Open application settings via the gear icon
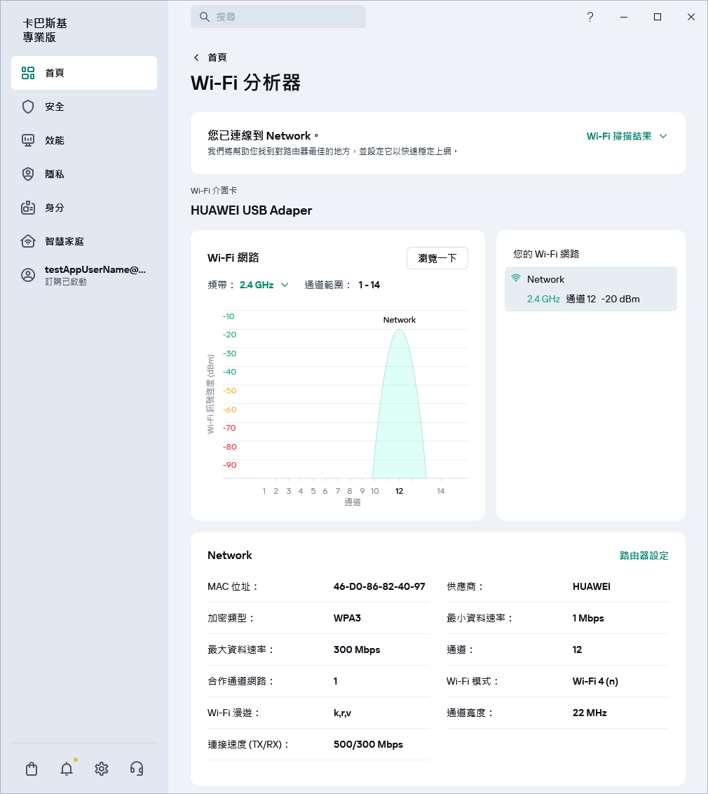 (x=101, y=769)
